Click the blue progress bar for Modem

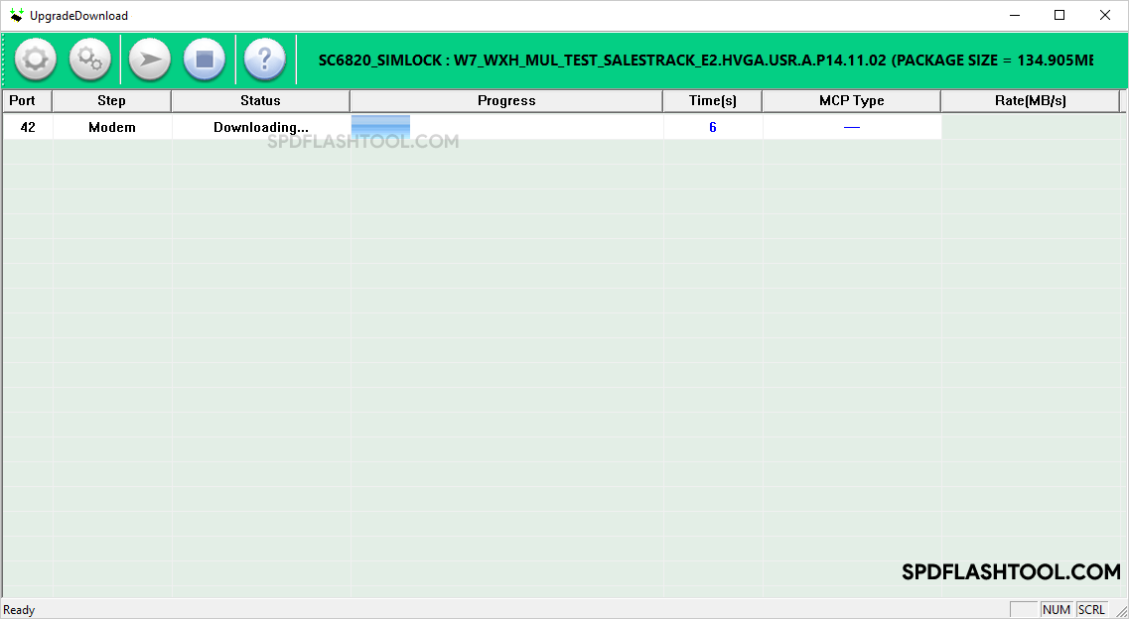[381, 127]
